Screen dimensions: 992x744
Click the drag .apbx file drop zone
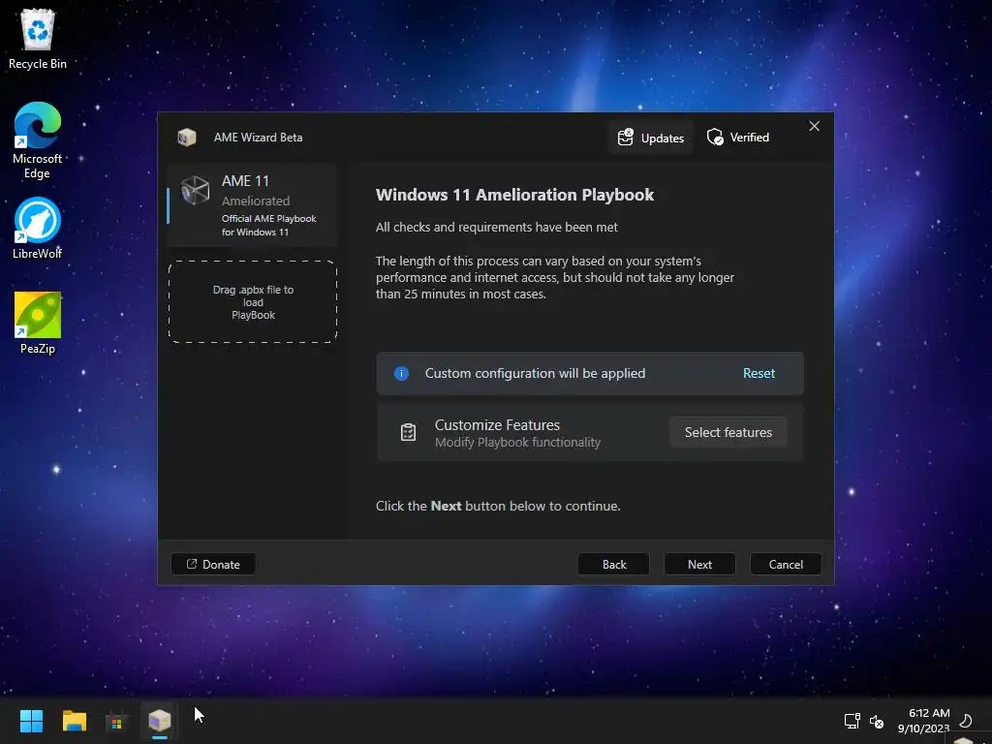(253, 302)
